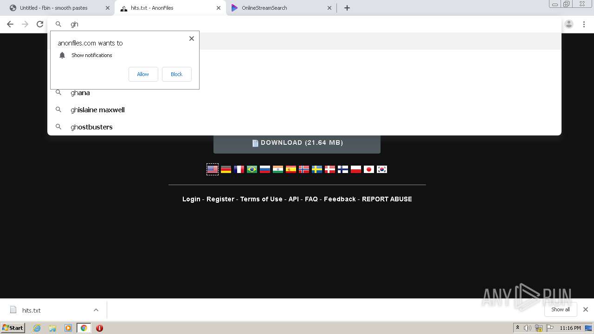Open the Terms of Use link
This screenshot has width=594, height=334.
point(261,199)
